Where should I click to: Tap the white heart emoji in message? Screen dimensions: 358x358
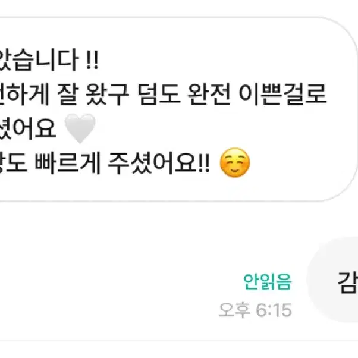click(80, 128)
